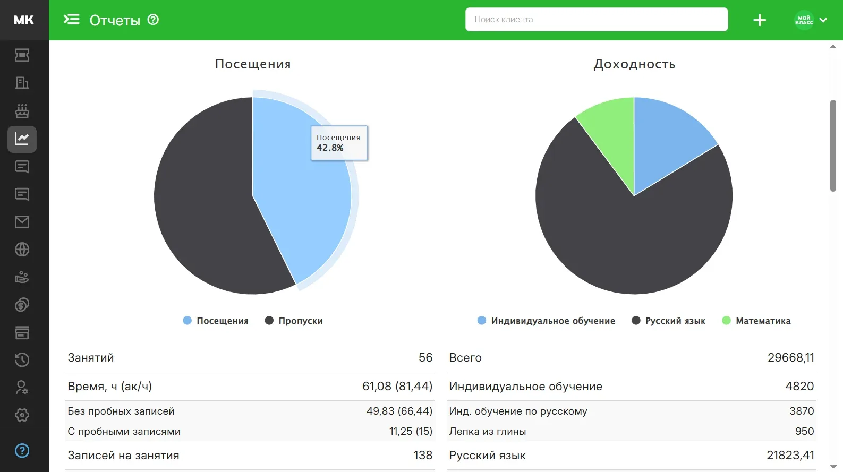Viewport: 843px width, 472px height.
Task: Select the Индивидуальное обучение table row
Action: pyautogui.click(x=632, y=386)
